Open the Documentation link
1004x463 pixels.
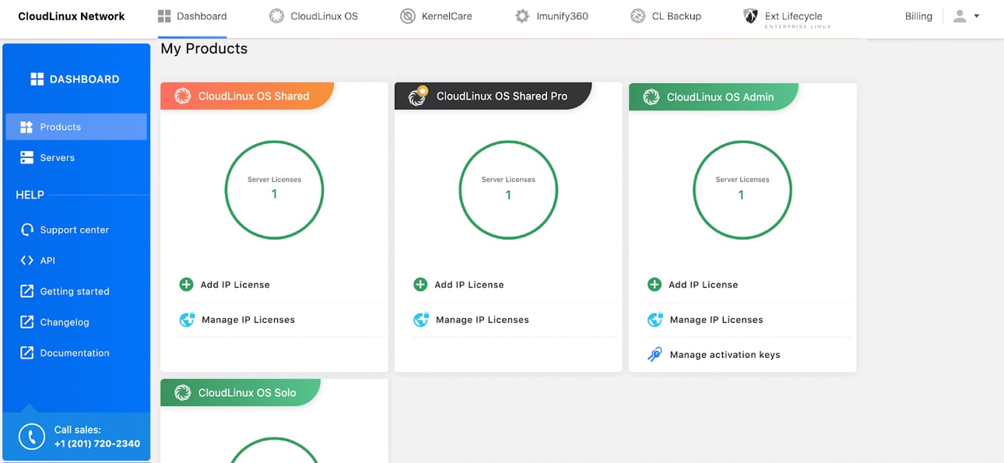pos(75,353)
